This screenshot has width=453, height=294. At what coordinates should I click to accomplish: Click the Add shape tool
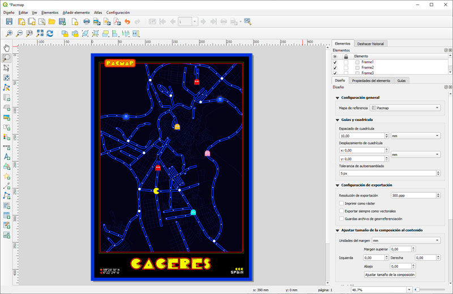pos(6,166)
